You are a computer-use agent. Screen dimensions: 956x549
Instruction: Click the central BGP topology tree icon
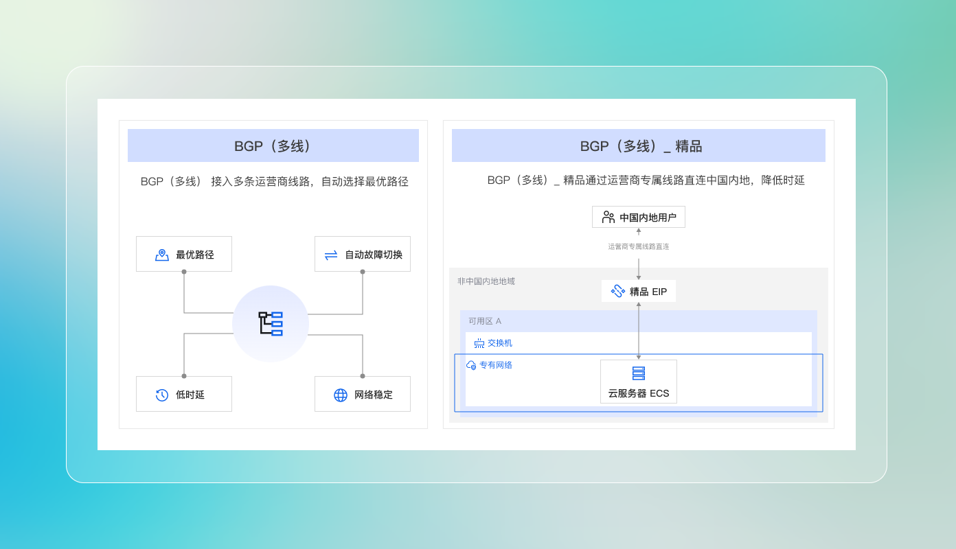[x=271, y=323]
